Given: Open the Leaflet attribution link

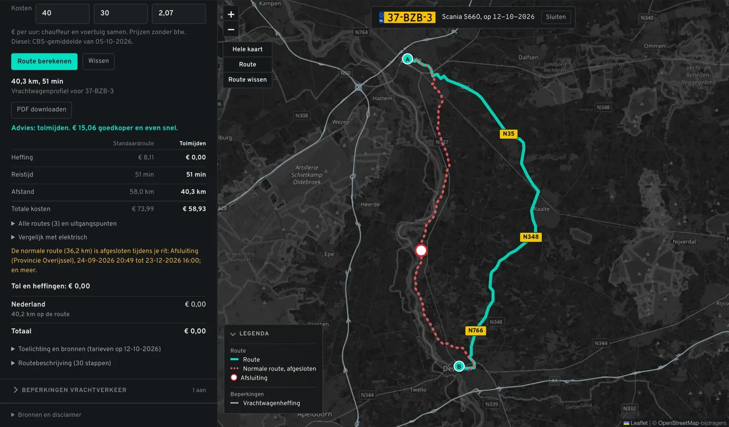Looking at the screenshot, I should point(635,423).
